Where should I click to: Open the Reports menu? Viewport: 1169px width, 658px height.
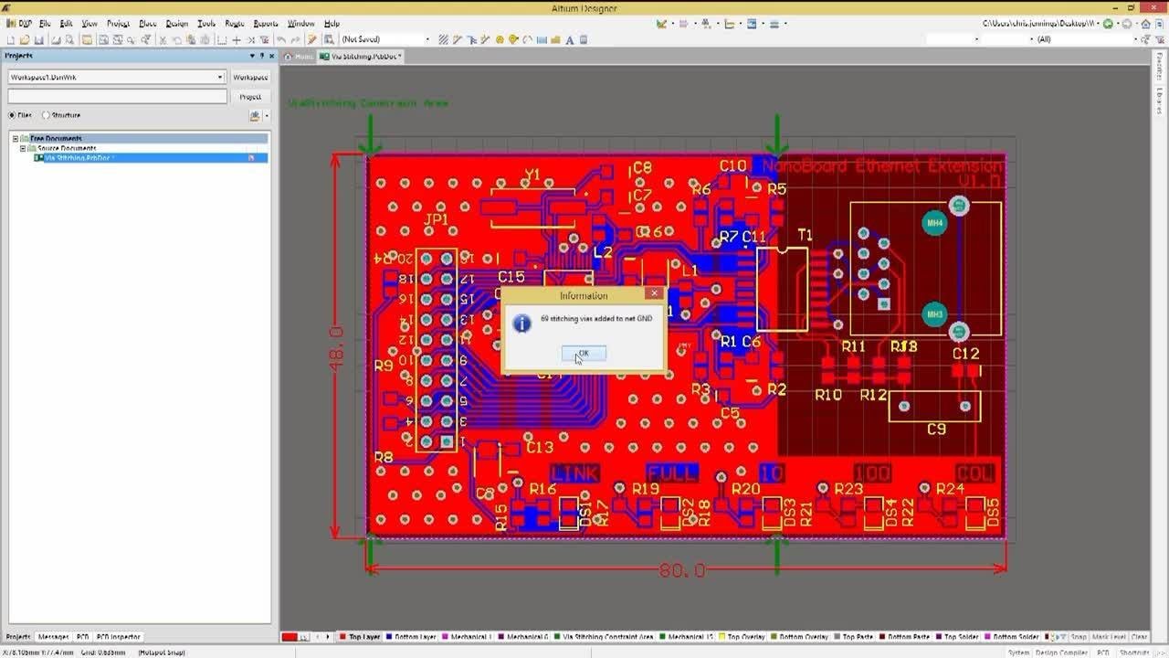click(266, 24)
